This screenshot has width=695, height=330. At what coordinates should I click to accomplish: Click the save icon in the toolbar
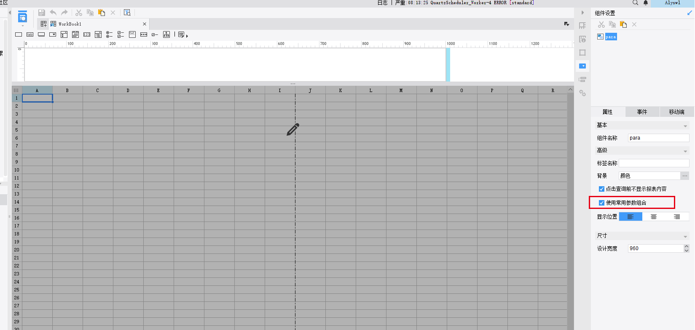pyautogui.click(x=42, y=13)
